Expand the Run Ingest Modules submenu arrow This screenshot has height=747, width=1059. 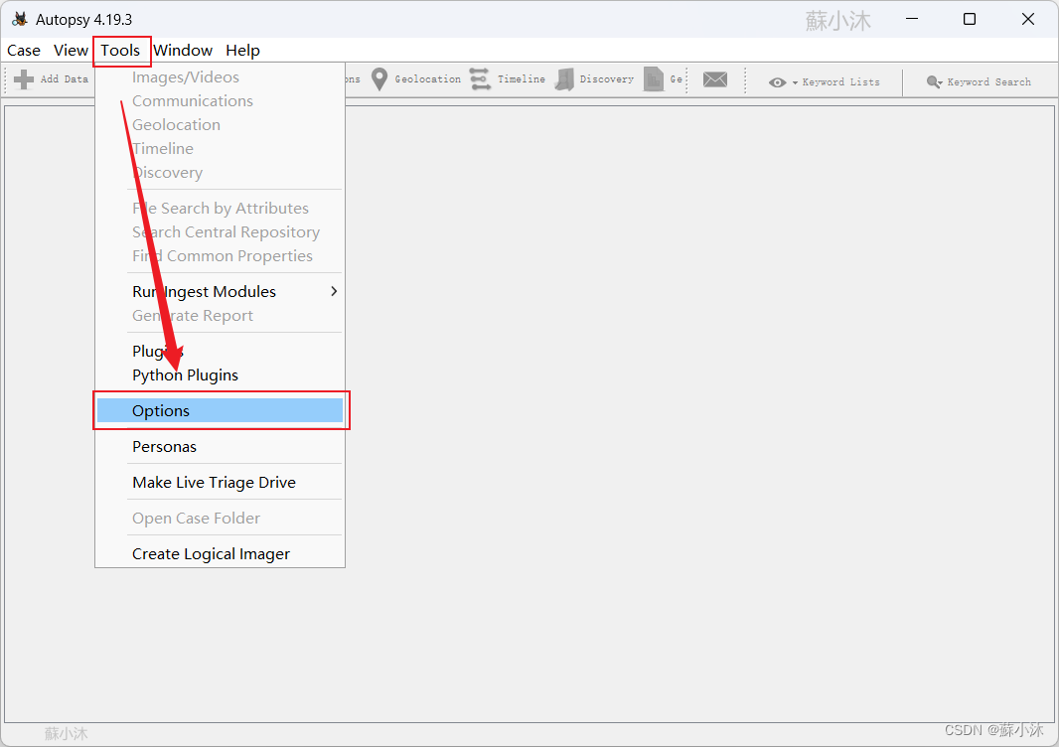(x=334, y=291)
